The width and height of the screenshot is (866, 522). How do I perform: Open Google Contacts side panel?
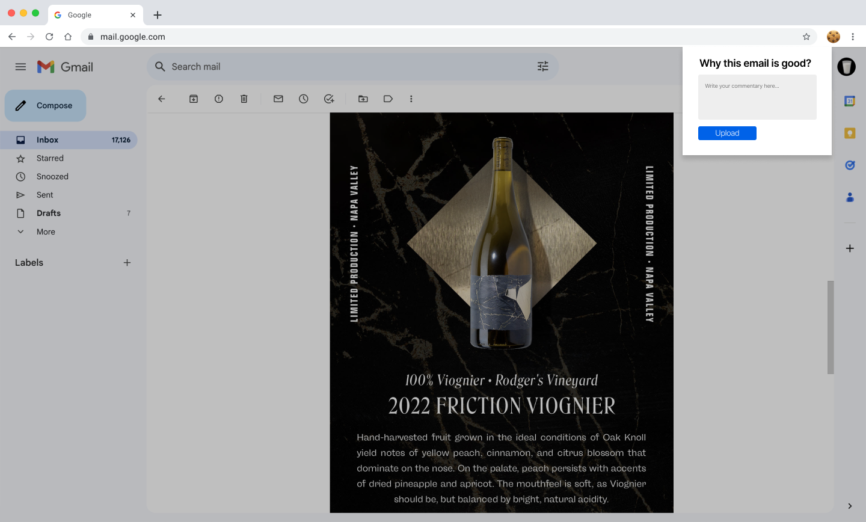click(x=850, y=197)
